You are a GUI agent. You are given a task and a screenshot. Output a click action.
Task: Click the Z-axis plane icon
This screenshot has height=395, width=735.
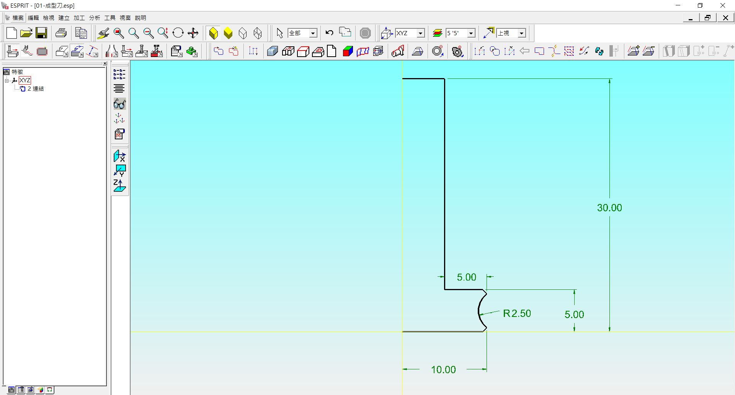coord(119,186)
